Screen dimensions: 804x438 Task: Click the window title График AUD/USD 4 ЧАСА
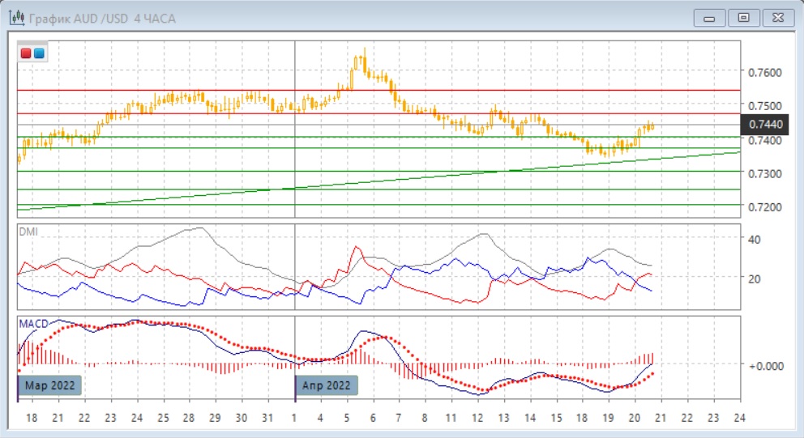point(101,17)
